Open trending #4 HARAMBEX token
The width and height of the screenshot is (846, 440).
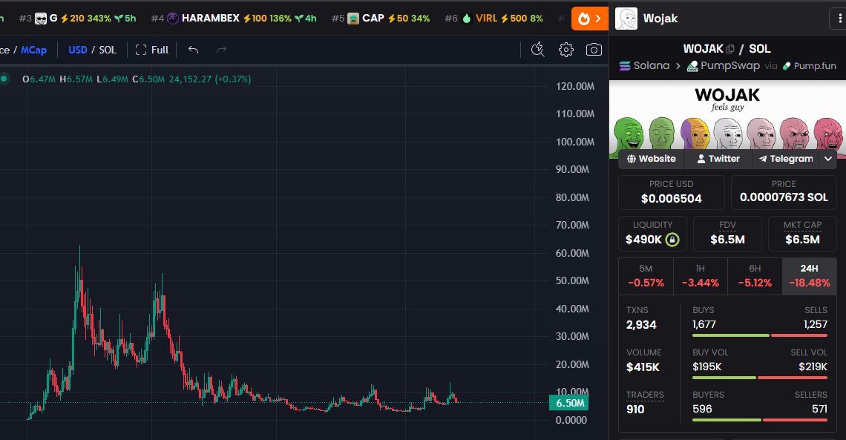[234, 19]
